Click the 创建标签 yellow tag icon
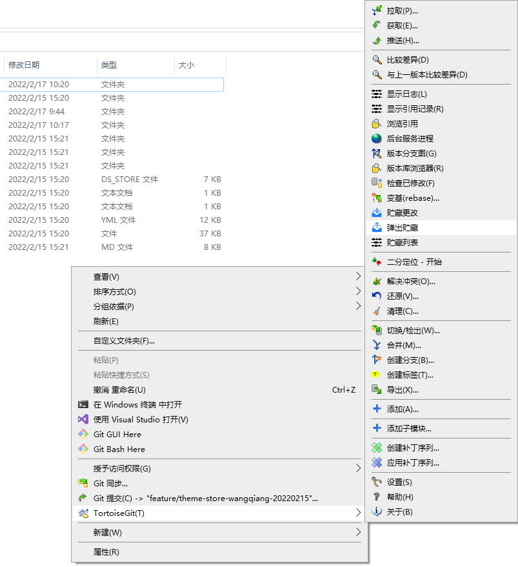The image size is (518, 567). pyautogui.click(x=376, y=375)
